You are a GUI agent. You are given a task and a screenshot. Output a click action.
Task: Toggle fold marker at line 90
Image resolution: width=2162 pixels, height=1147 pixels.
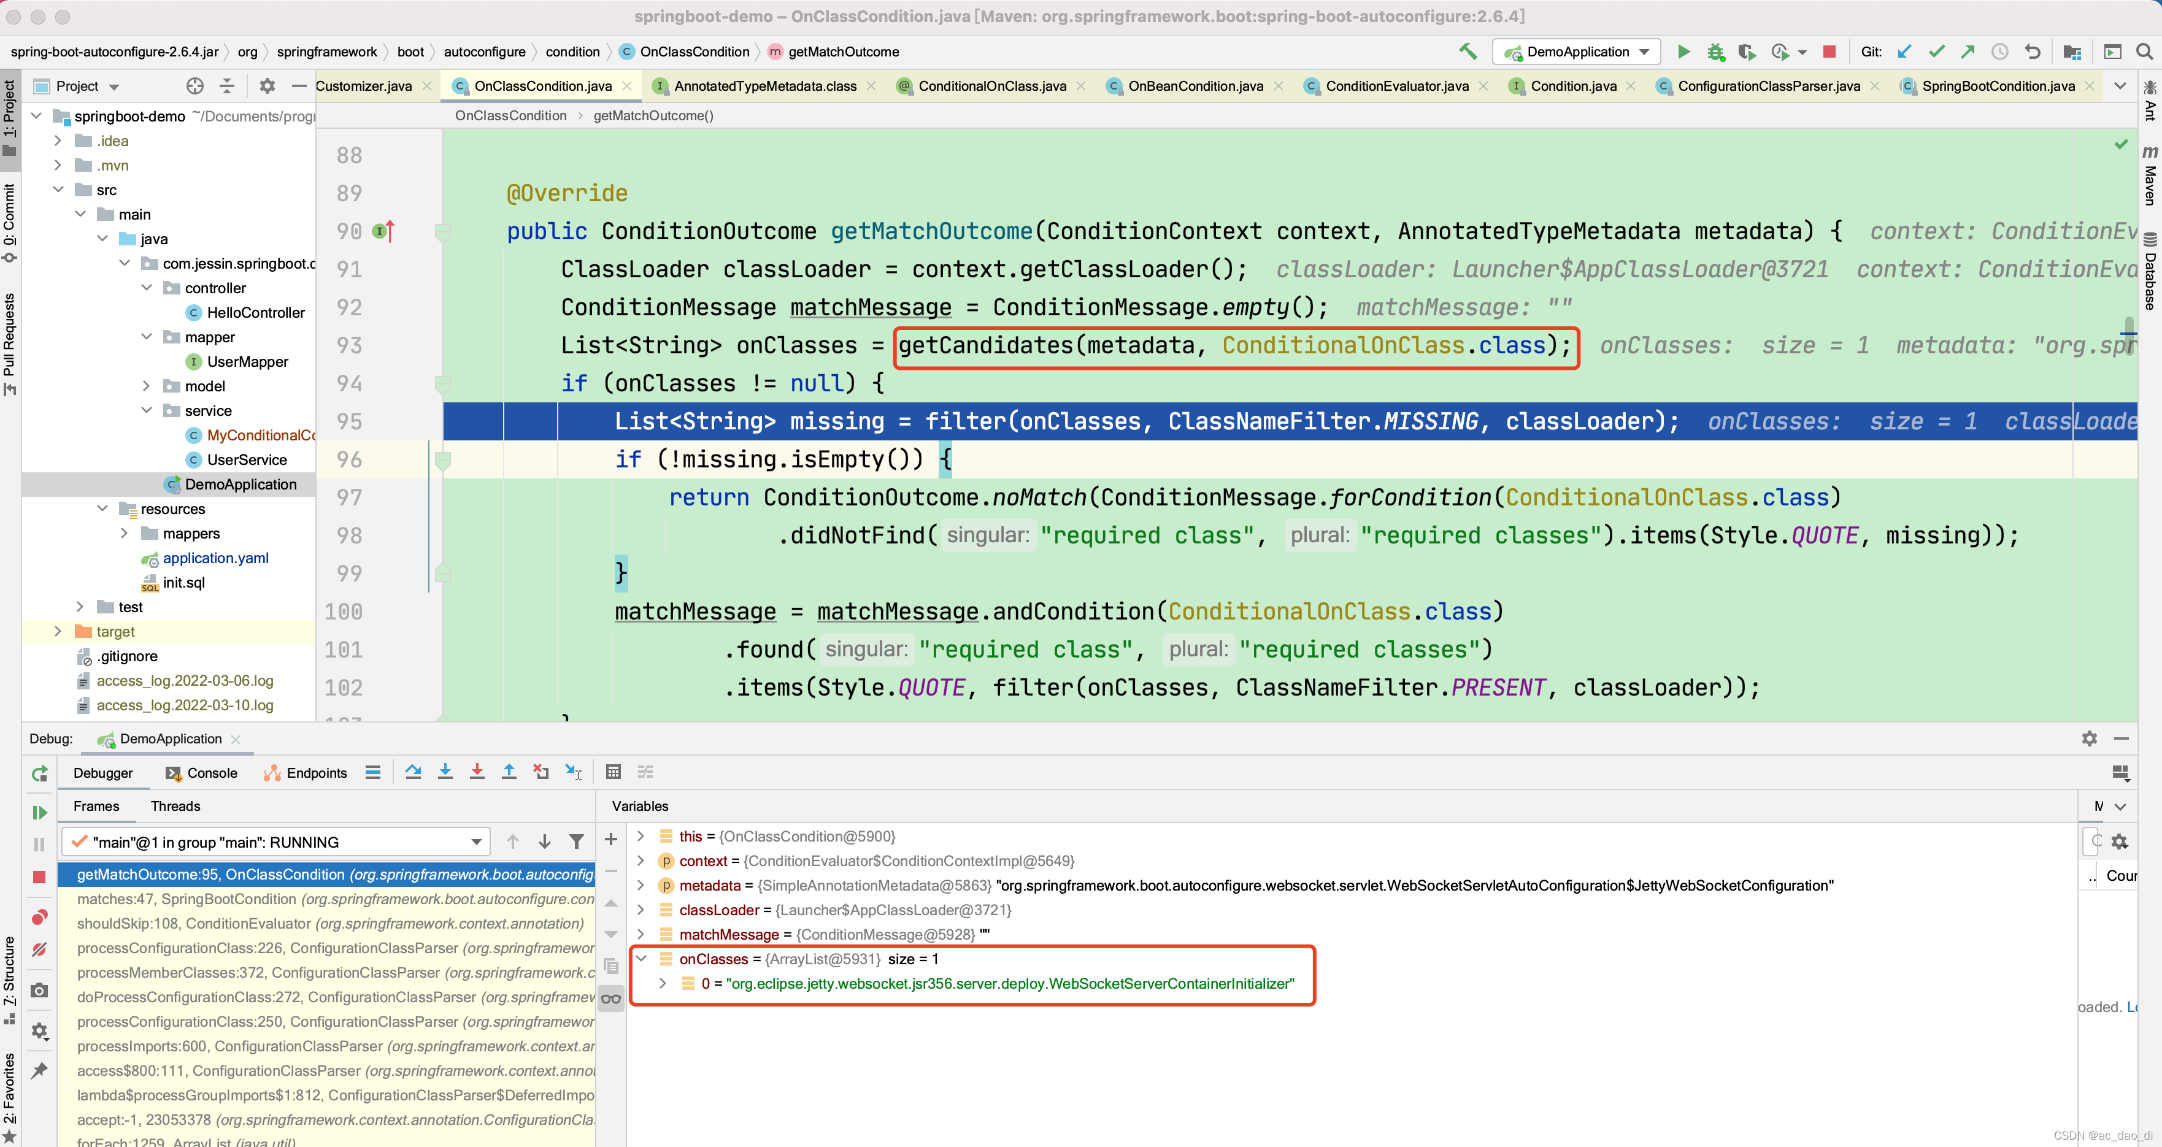[x=443, y=232]
